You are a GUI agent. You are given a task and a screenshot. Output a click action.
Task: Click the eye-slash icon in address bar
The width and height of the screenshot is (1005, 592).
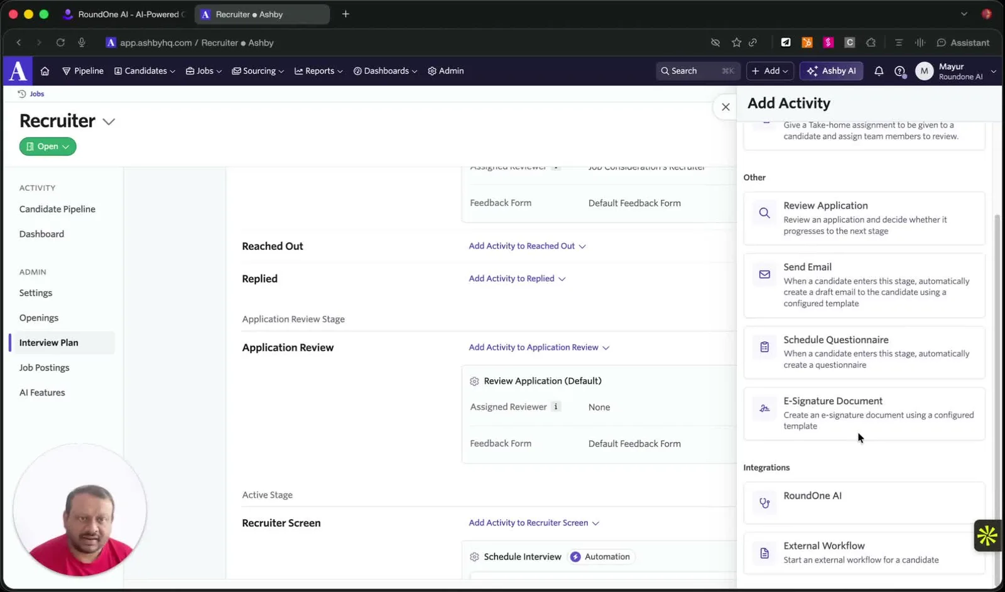(x=715, y=43)
